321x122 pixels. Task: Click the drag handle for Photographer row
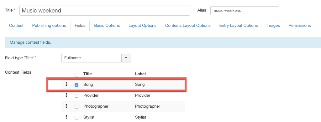pos(66,106)
